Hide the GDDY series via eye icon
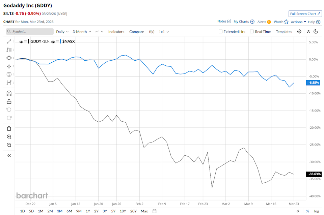This screenshot has height=215, width=324. click(21, 42)
